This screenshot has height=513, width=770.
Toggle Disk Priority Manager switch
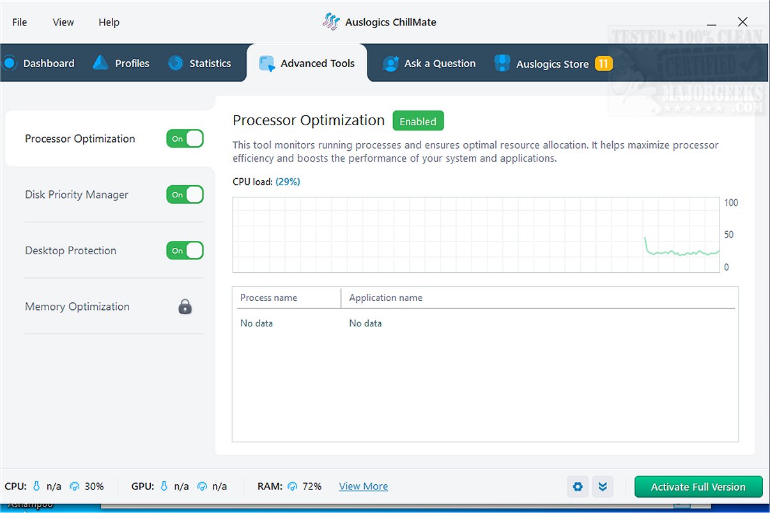[185, 195]
